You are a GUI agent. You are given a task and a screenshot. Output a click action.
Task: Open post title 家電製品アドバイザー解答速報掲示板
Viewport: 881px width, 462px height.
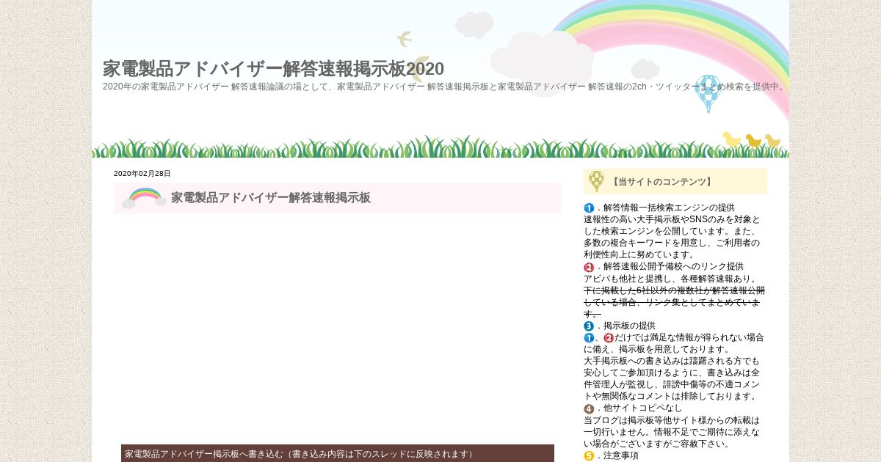271,198
